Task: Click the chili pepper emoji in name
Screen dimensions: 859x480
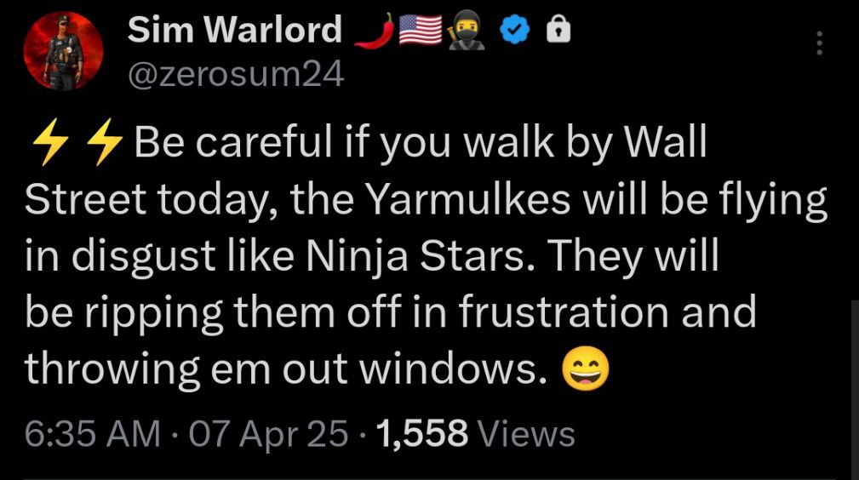Action: (375, 30)
